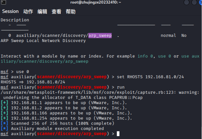202x139 pixels.
Task: Open the 帮助 menu
Action: point(71,11)
